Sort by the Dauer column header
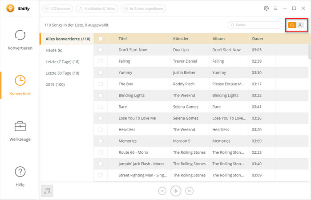Image resolution: width=311 pixels, height=200 pixels. pos(258,39)
